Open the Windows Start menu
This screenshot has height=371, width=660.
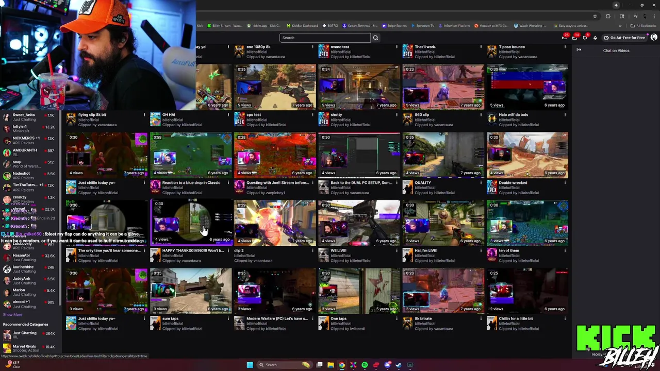[x=250, y=365]
